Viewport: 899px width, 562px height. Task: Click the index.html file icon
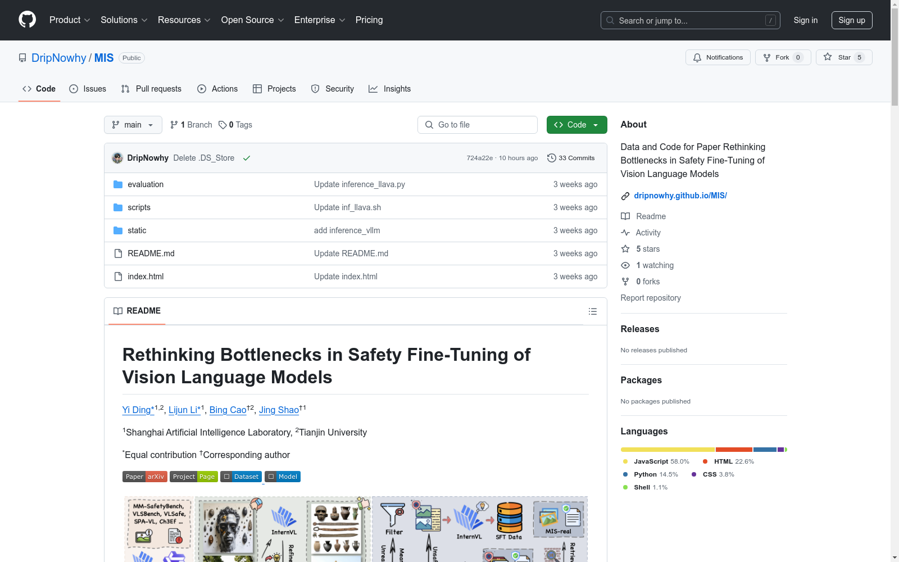tap(118, 277)
